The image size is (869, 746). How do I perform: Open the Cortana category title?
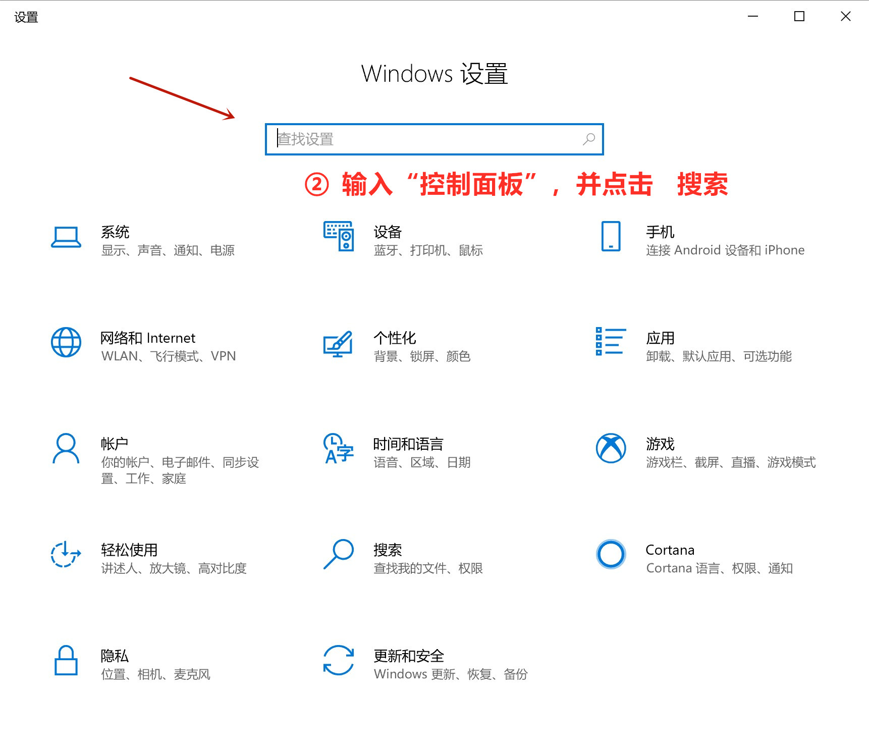tap(670, 550)
